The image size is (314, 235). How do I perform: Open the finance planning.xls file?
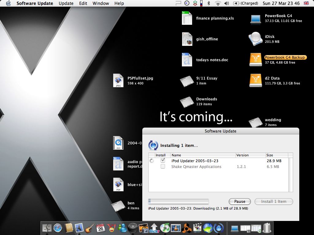187,18
